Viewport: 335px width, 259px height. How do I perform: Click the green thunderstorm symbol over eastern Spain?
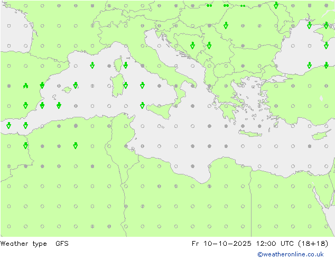click(26, 86)
